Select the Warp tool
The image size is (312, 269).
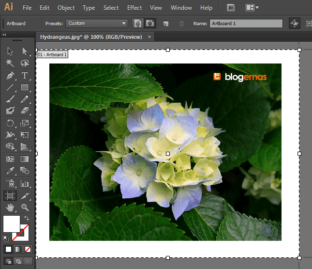10,135
